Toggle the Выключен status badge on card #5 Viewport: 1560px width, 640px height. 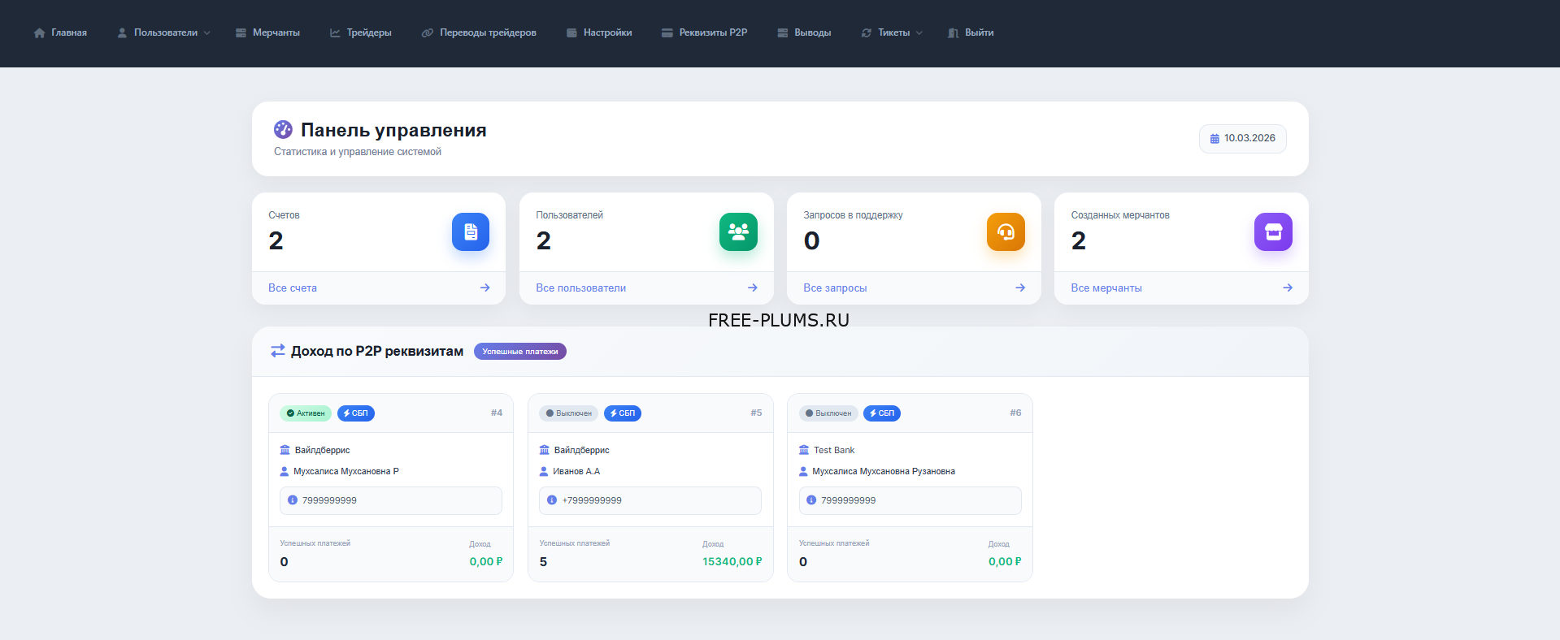(x=568, y=413)
